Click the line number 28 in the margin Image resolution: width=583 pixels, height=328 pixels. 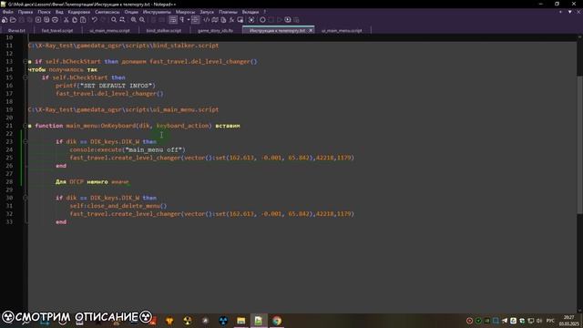tap(9, 182)
